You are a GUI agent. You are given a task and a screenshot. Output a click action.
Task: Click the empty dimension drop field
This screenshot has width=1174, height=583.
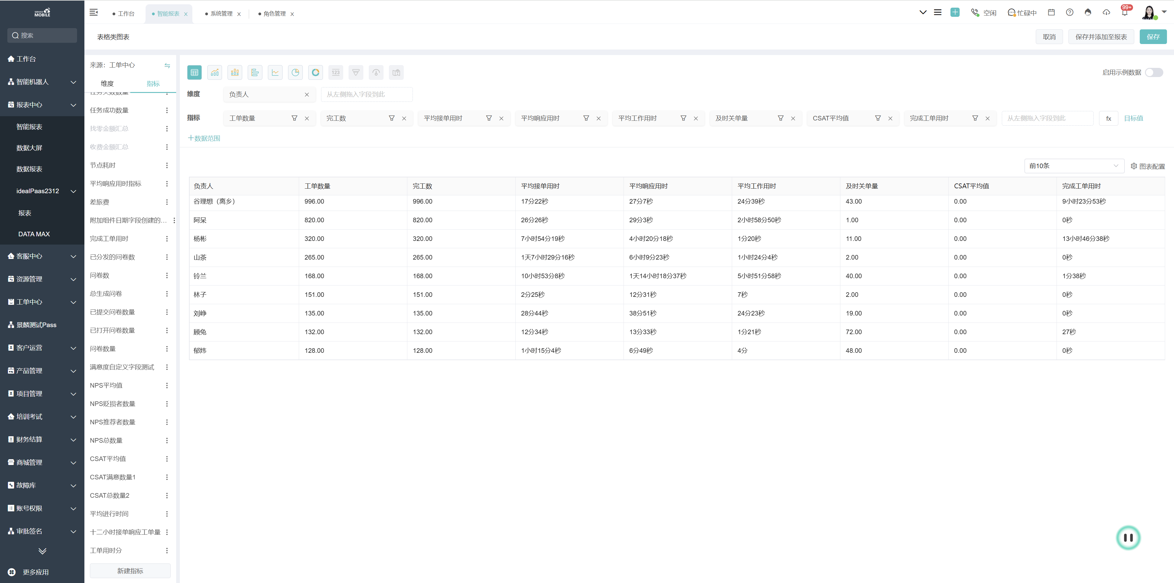point(367,94)
